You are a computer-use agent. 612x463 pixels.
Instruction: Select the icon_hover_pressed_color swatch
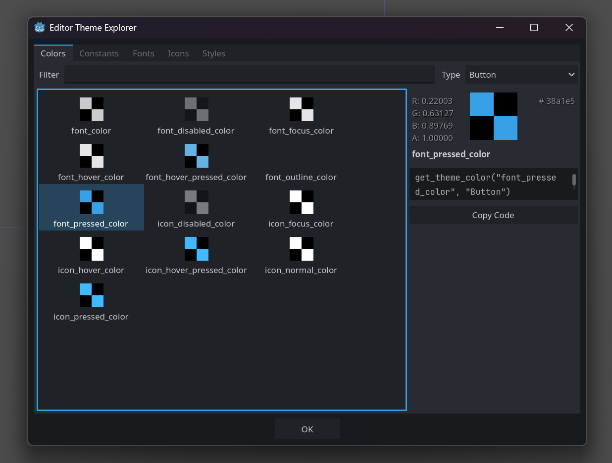197,249
